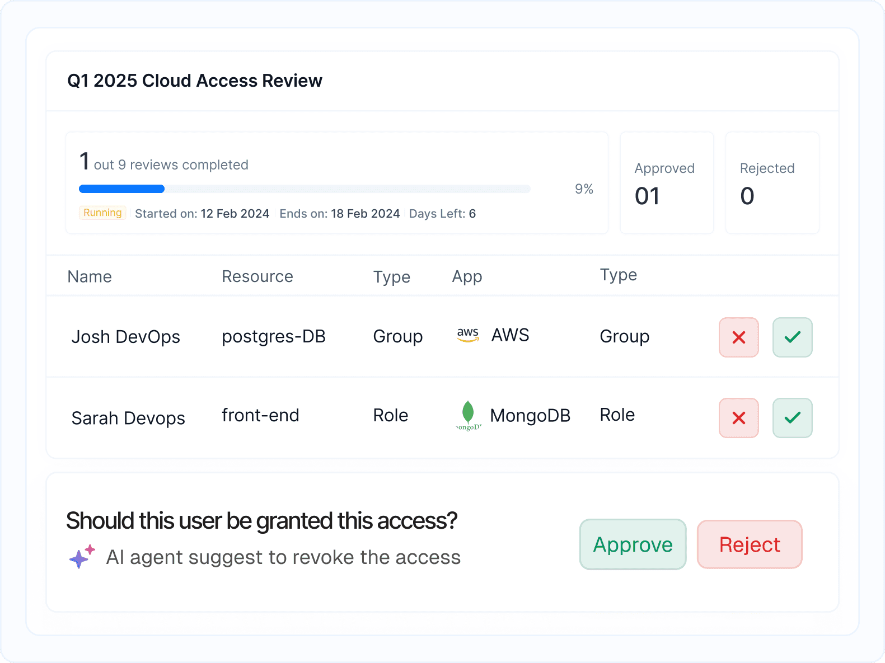Screen dimensions: 885x663
Task: Select the Josh DevOps name cell
Action: click(126, 337)
